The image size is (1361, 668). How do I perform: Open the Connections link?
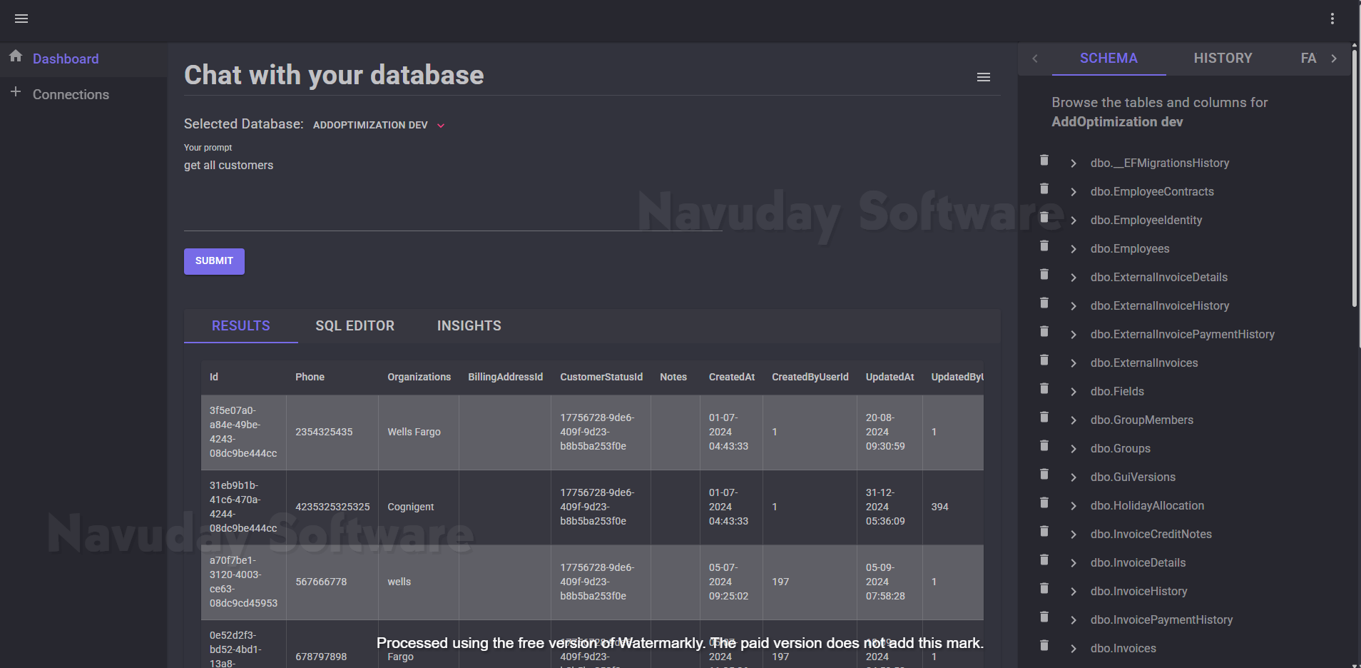71,95
